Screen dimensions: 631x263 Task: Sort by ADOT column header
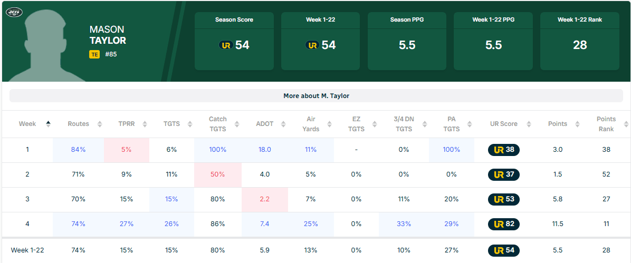pos(269,124)
